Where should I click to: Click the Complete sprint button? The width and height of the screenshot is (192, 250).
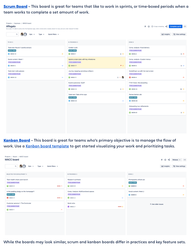[x=175, y=27]
